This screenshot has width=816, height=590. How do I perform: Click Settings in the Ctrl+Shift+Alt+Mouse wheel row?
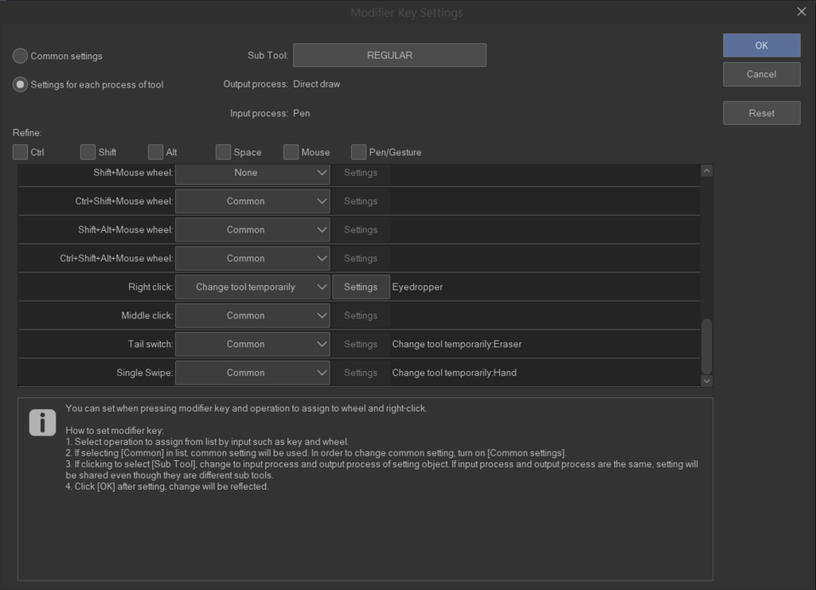360,258
